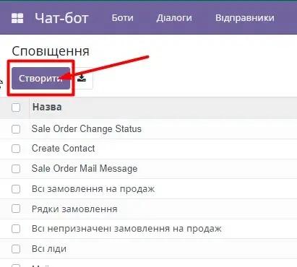The height and width of the screenshot is (267, 297).
Task: Toggle the select-all checkbox beside Назва
Action: tap(16, 108)
